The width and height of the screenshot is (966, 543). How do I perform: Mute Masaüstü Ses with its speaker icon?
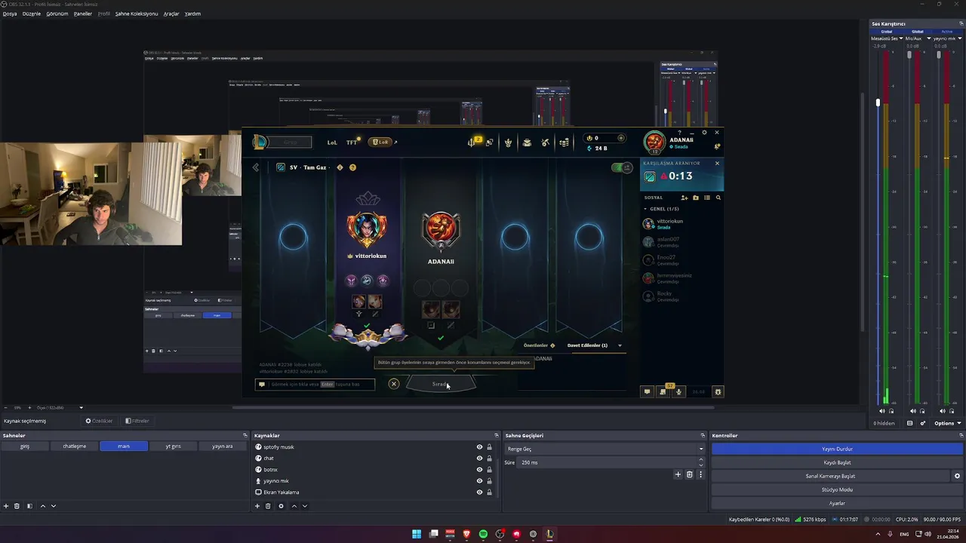(882, 411)
